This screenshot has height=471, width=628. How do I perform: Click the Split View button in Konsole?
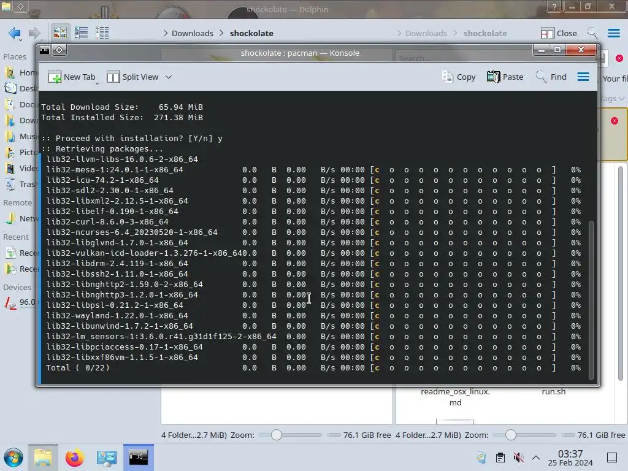(132, 77)
